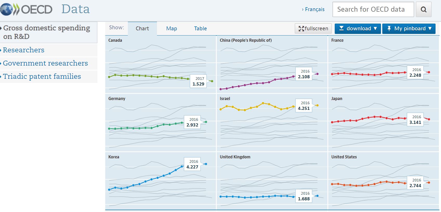Viewport: 441px width, 212px height.
Task: Click the Data heading link
Action: 76,9
